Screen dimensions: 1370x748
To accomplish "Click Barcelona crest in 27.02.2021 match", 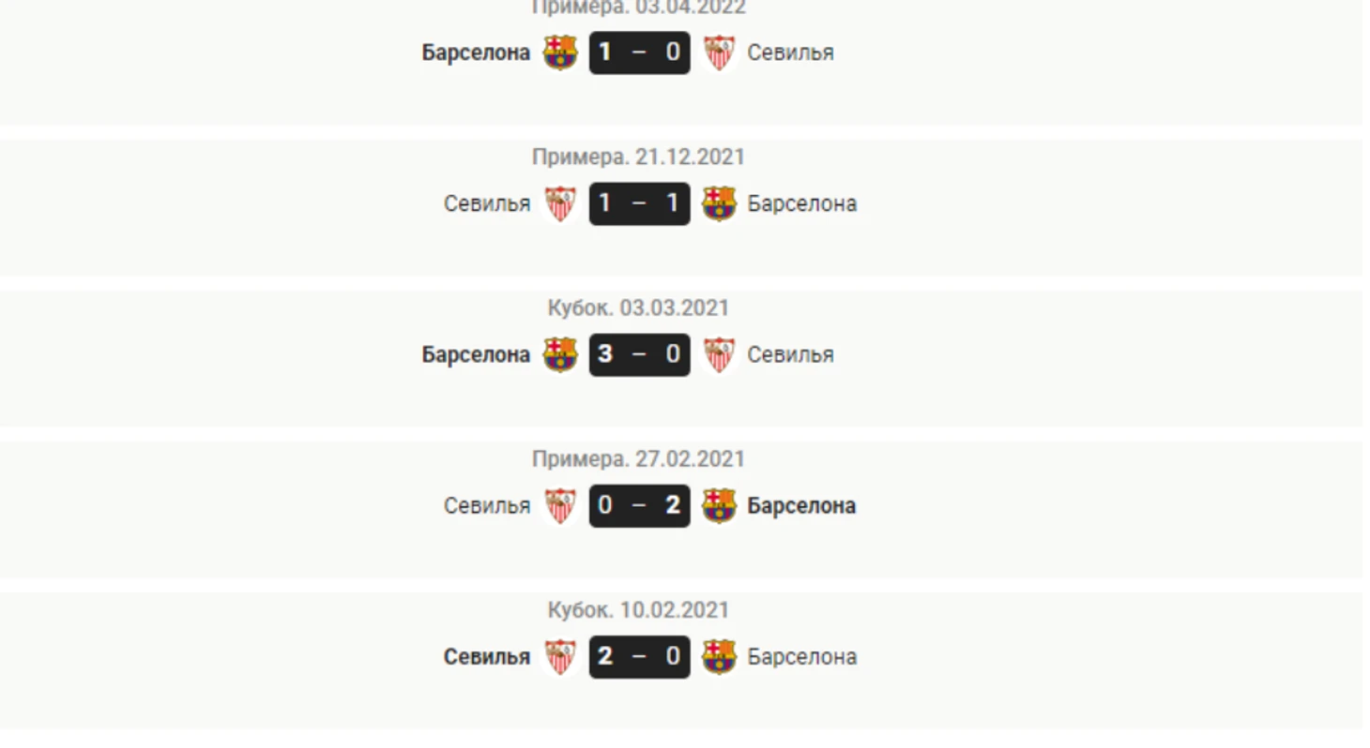I will [x=719, y=505].
